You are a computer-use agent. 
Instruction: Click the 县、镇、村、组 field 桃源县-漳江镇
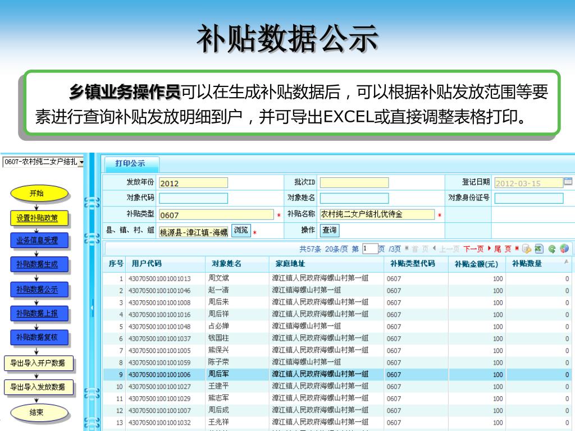pyautogui.click(x=193, y=232)
